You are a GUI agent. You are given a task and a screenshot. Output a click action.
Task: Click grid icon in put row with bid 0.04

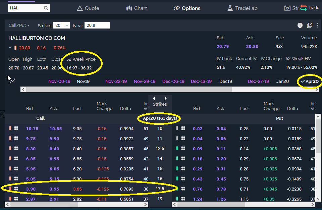(x=183, y=138)
